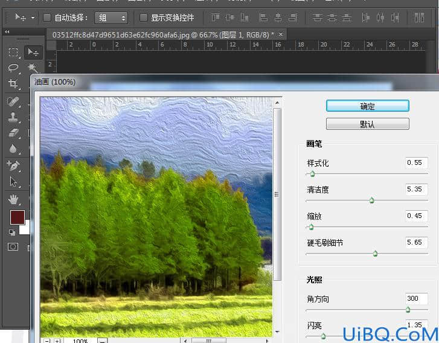Click distribute top edges icon
439x343 pixels.
coord(317,18)
